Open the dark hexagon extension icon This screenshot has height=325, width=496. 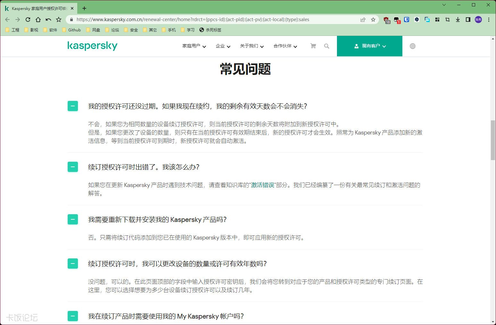coord(417,20)
